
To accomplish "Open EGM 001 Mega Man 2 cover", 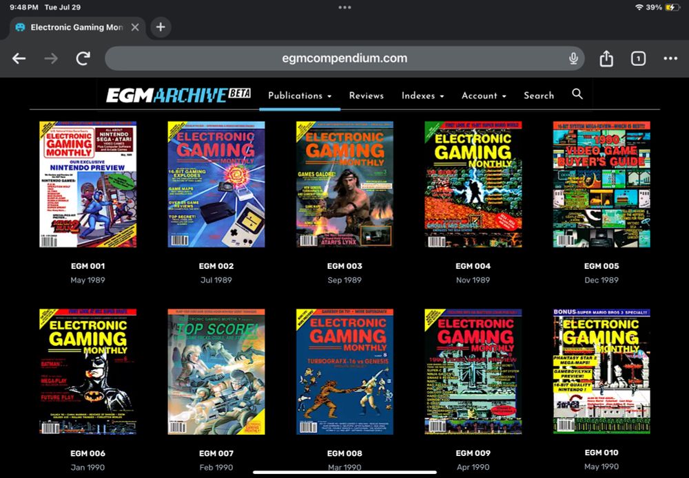I will (x=88, y=184).
